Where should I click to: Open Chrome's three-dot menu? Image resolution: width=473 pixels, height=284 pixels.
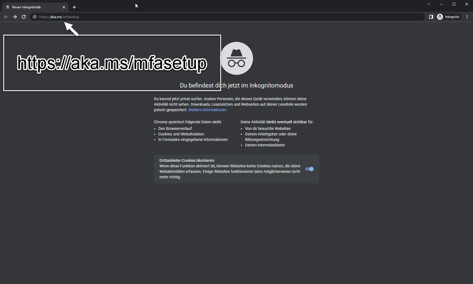[x=467, y=17]
